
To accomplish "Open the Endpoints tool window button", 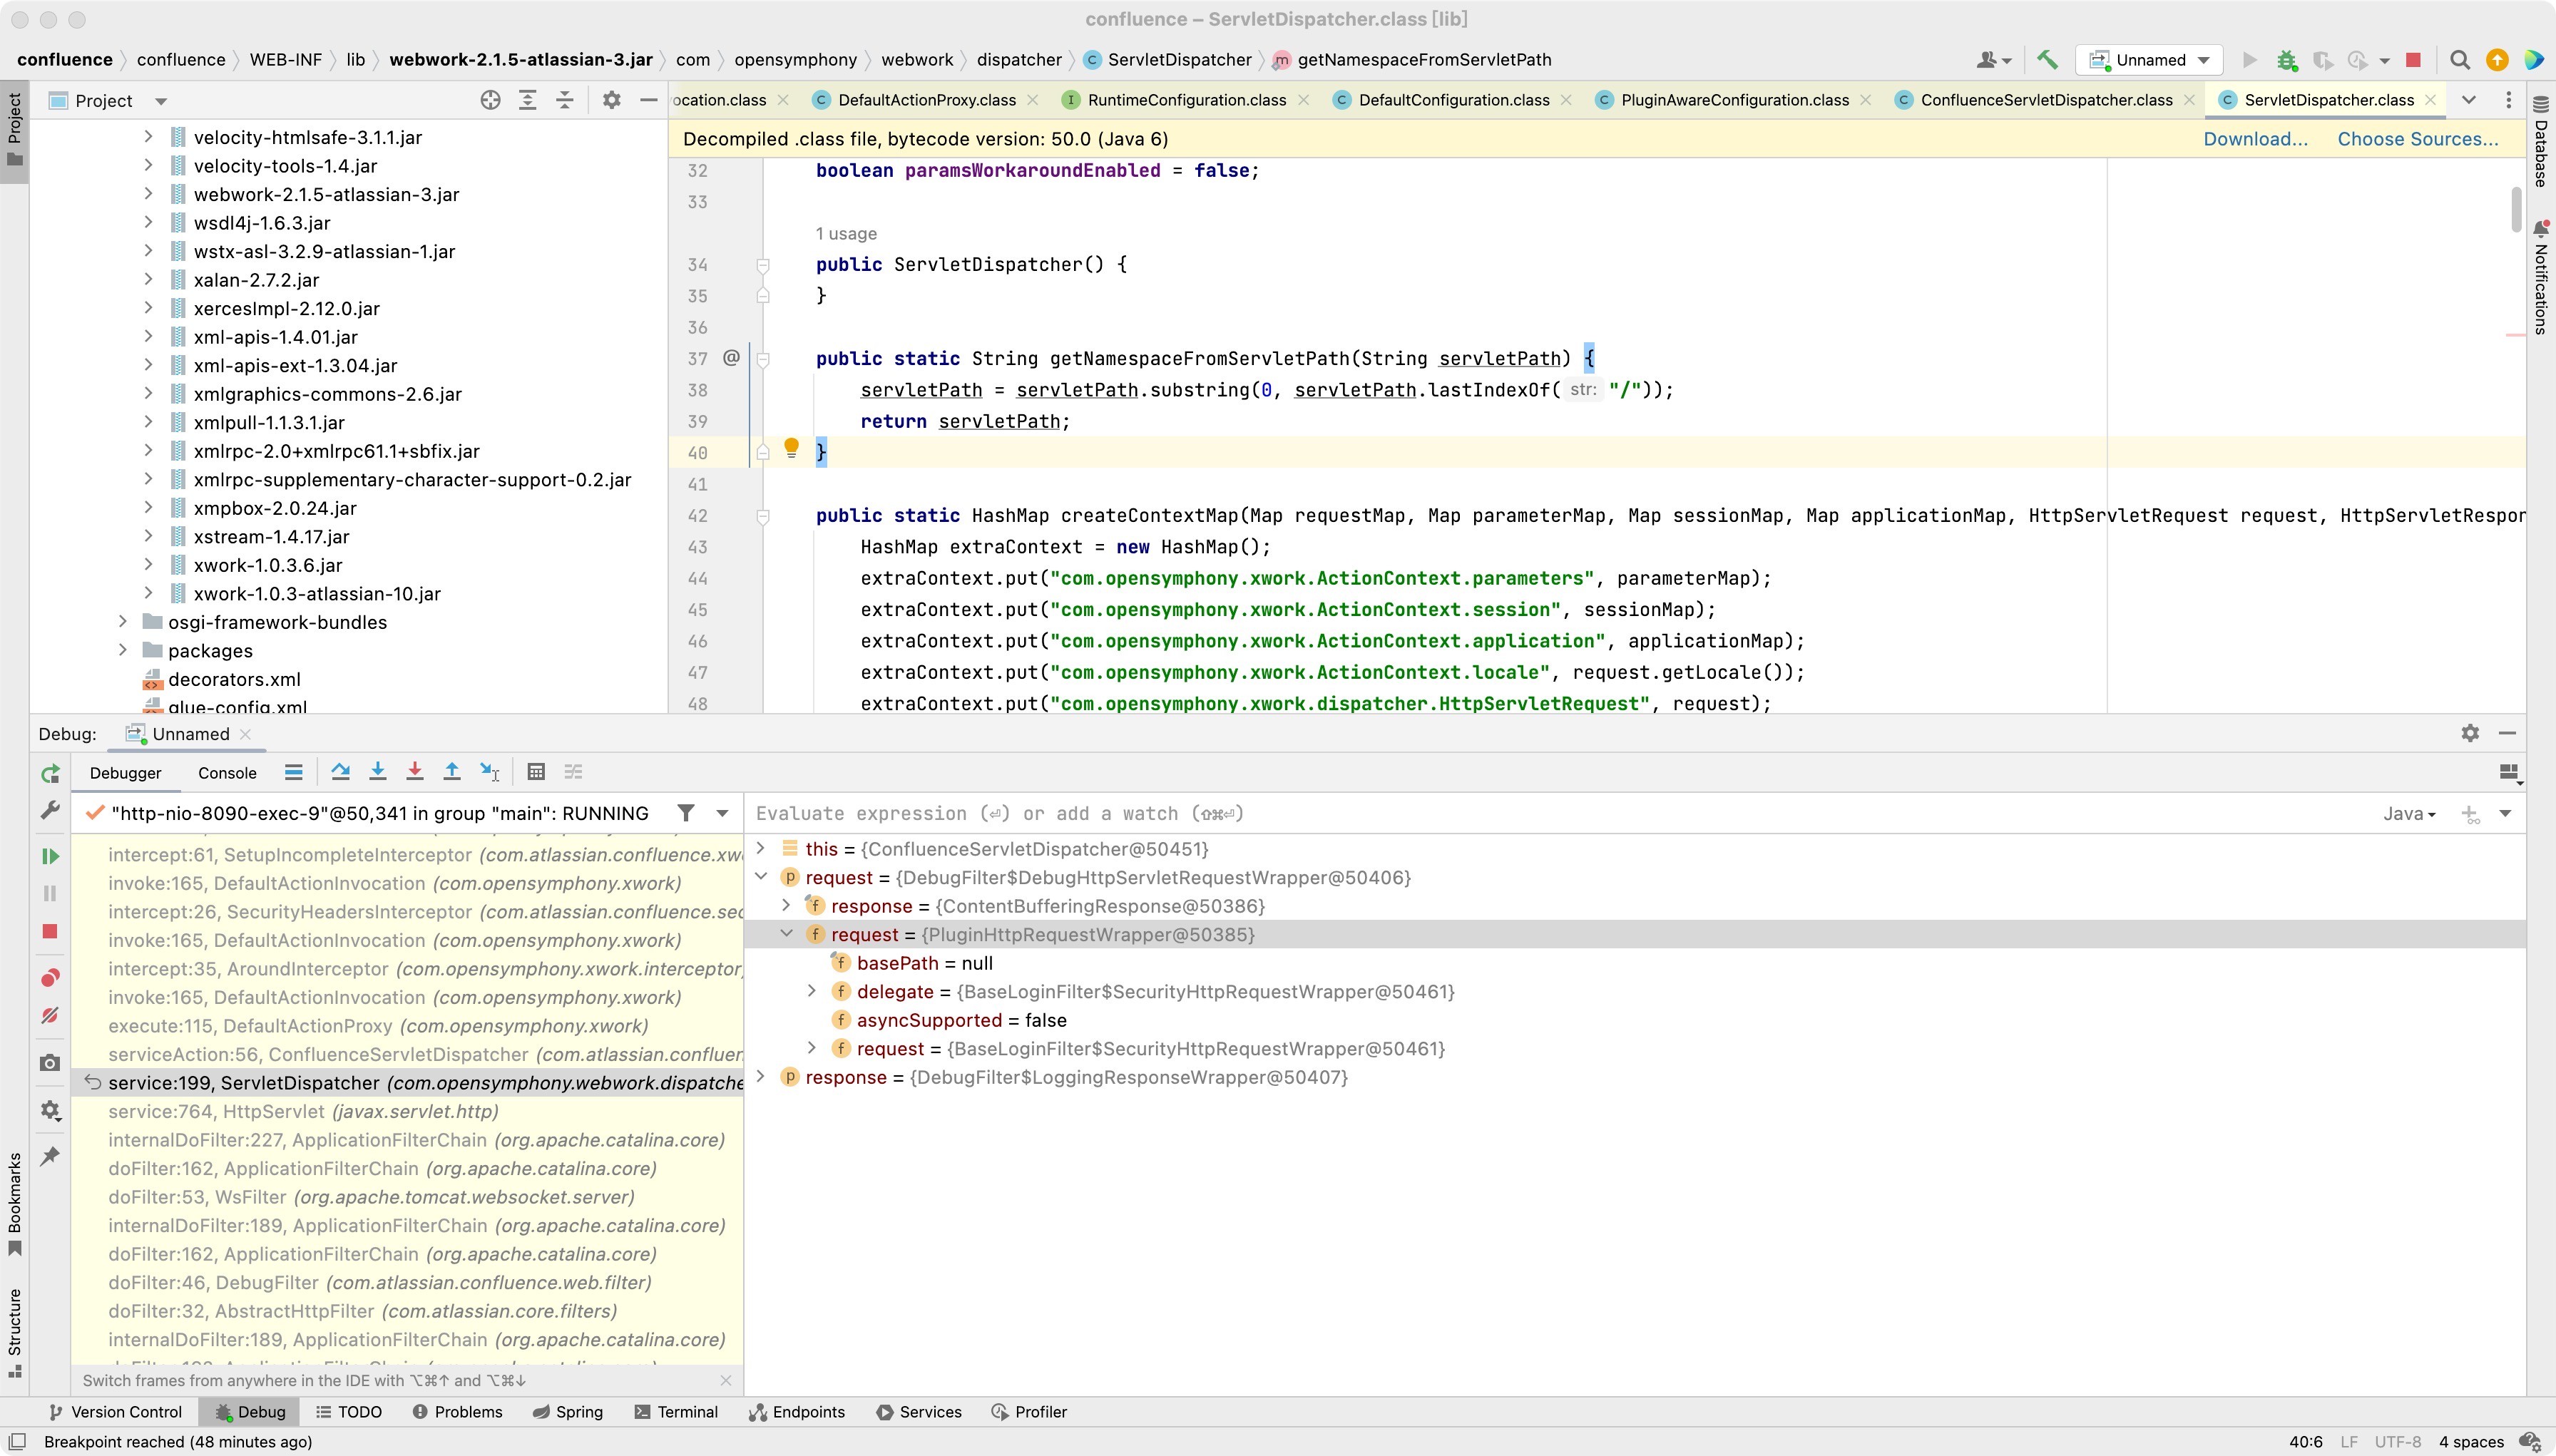I will tap(797, 1412).
